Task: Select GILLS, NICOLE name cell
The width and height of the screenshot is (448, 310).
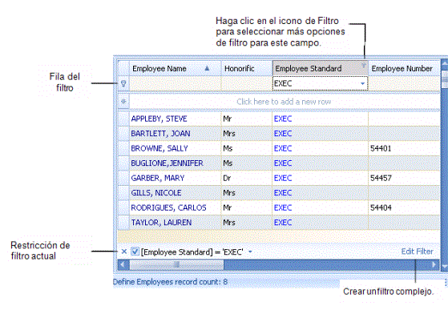Action: pyautogui.click(x=176, y=193)
